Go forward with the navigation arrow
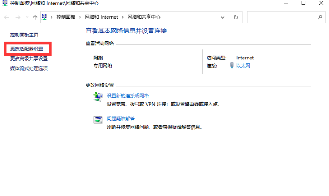329x196 pixels. tap(18, 17)
